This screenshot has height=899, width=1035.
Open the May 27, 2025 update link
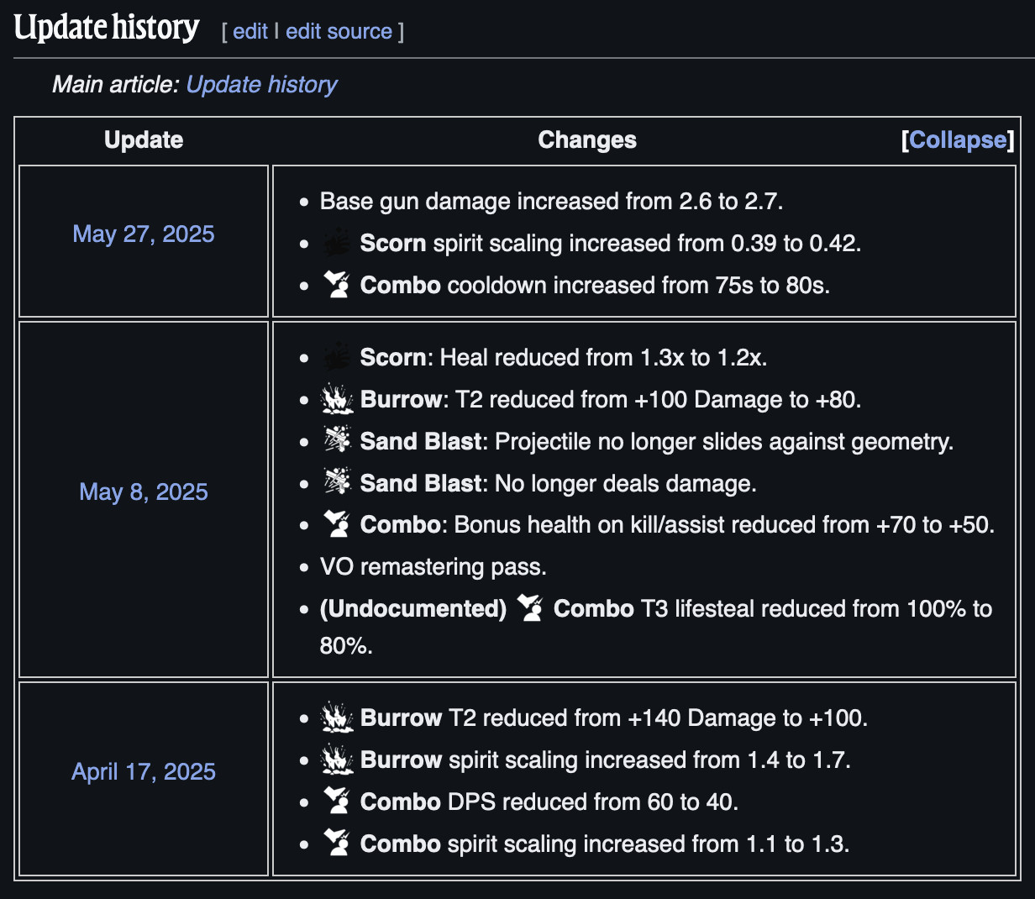144,234
